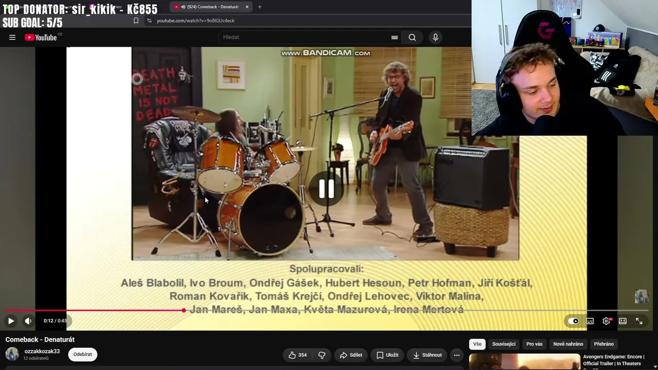The height and width of the screenshot is (370, 658).
Task: Click the play button in player controls
Action: pyautogui.click(x=11, y=321)
